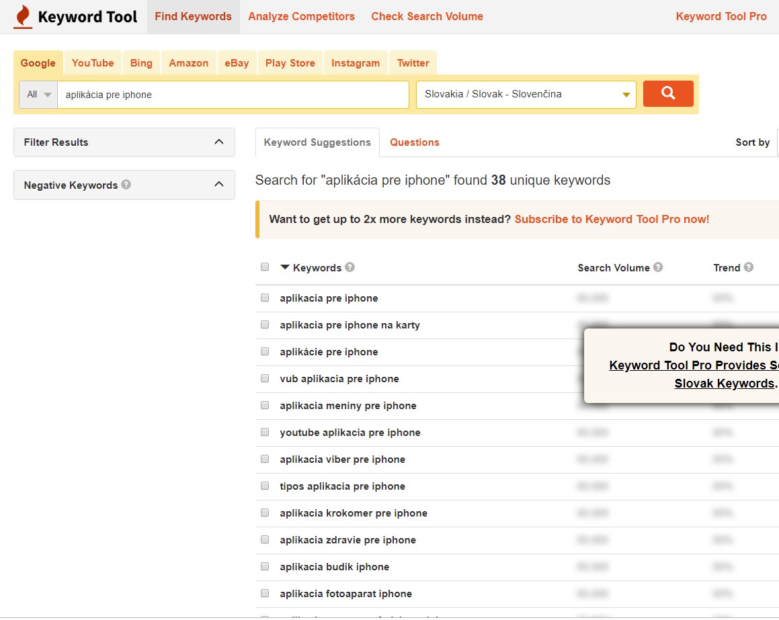The width and height of the screenshot is (779, 620).
Task: Click the keyword search input field
Action: pos(233,94)
